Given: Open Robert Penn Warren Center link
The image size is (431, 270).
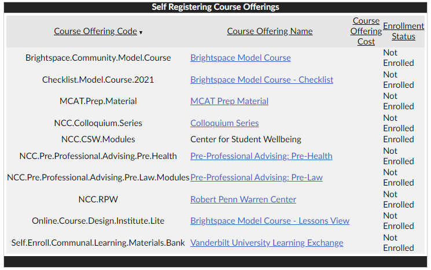Looking at the screenshot, I should pyautogui.click(x=243, y=199).
